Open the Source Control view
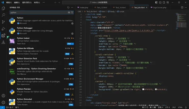Viewport: 189px width, 109px height. pos(3,22)
